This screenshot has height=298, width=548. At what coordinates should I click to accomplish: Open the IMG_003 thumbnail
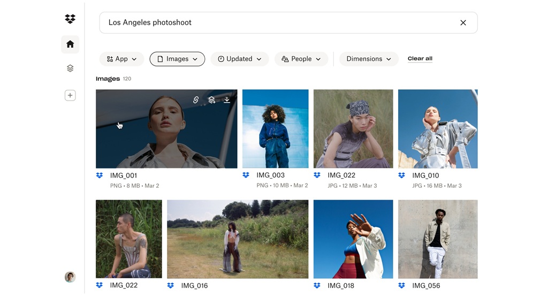276,128
